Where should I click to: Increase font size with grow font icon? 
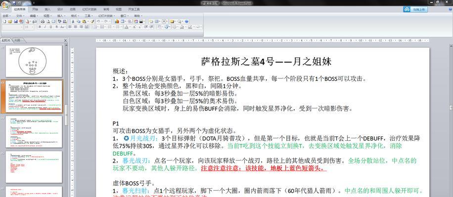(x=134, y=27)
